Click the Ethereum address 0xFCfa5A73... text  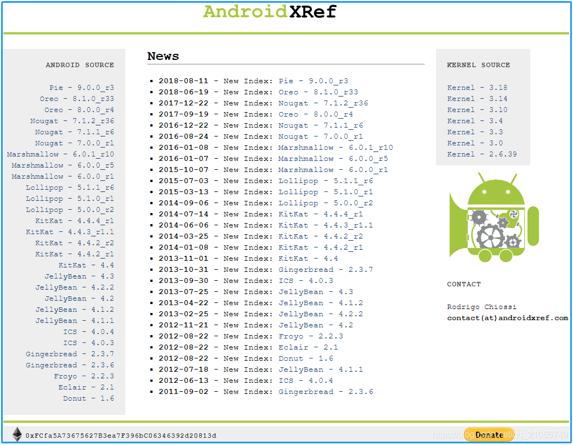pos(121,436)
